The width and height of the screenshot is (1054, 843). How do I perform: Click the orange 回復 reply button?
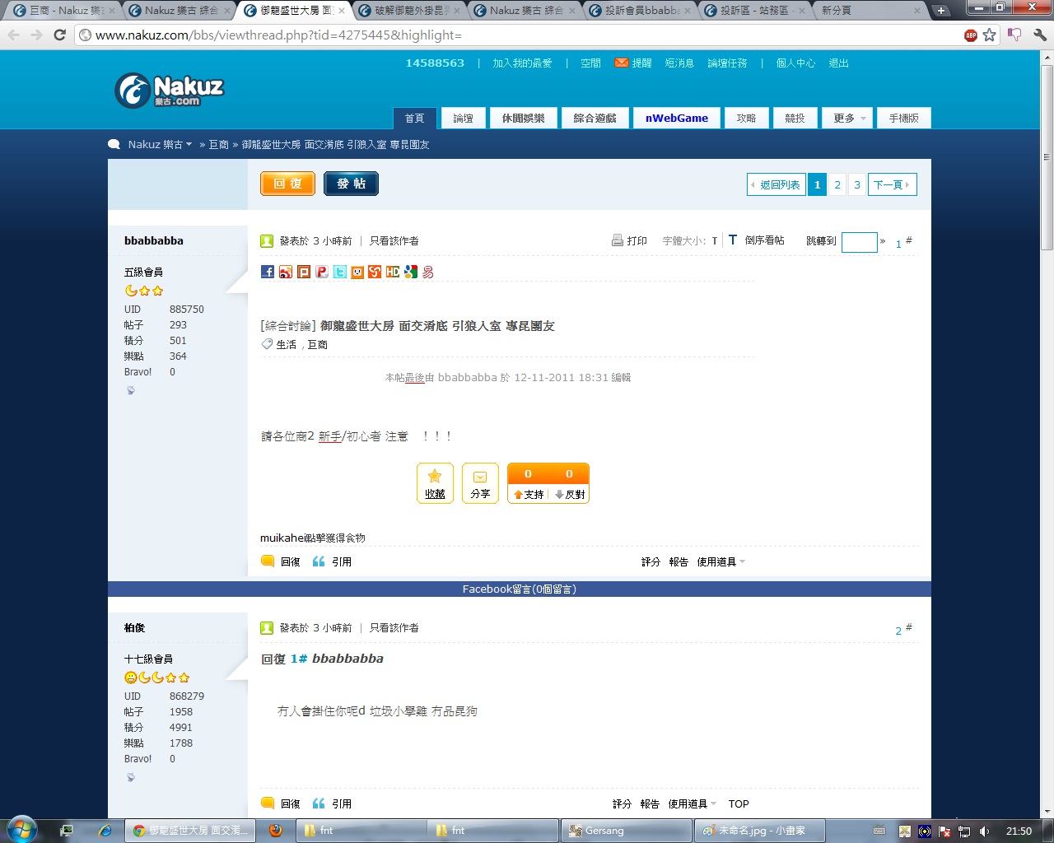(x=287, y=184)
